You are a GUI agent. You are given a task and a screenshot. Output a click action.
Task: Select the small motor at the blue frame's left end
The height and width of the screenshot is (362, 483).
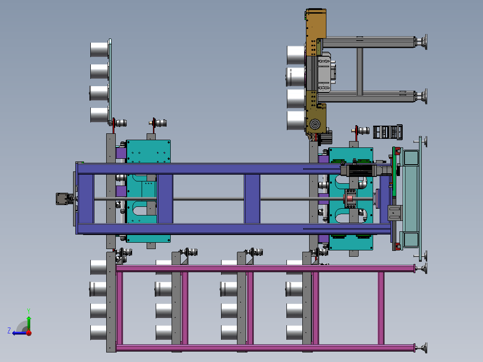[x=64, y=199]
